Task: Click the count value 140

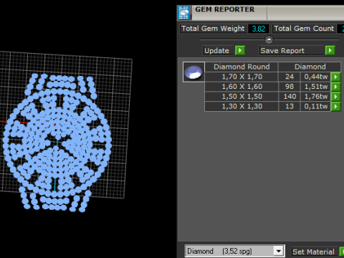Action: [290, 97]
